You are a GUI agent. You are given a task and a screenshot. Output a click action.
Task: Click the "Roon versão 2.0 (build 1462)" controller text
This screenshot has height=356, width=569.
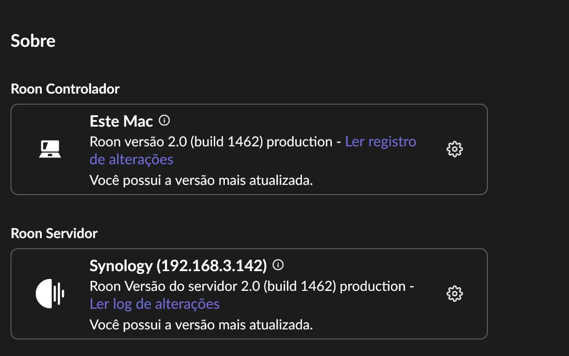pos(177,142)
